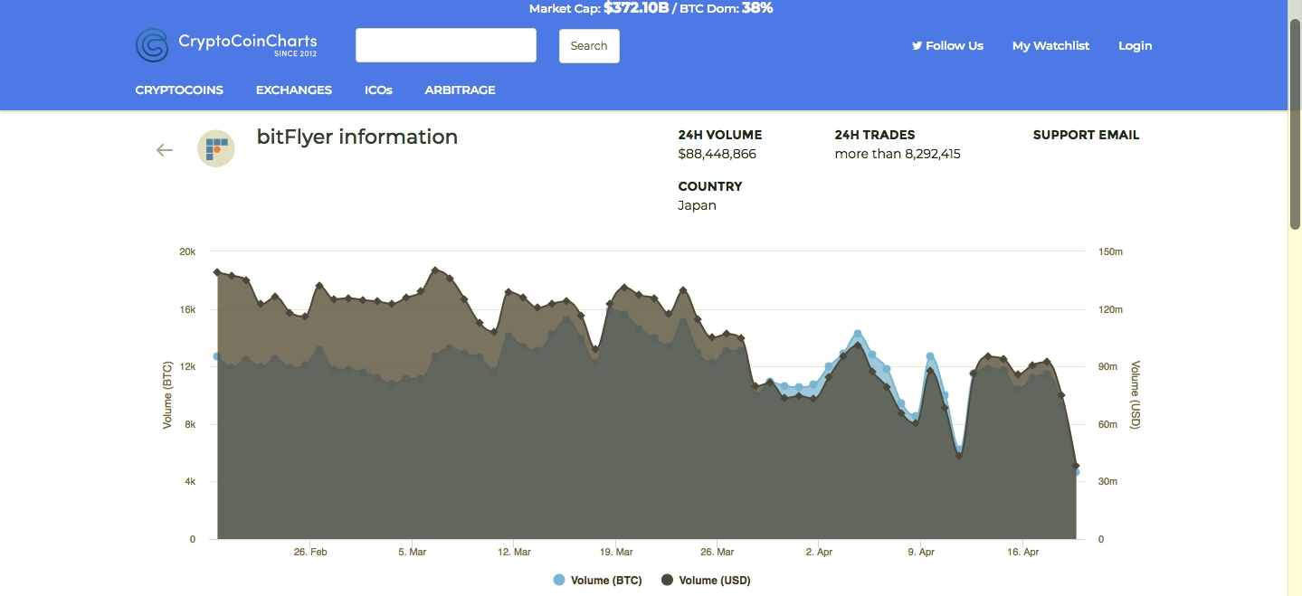
Task: Click the 20k left axis label
Action: (x=187, y=251)
